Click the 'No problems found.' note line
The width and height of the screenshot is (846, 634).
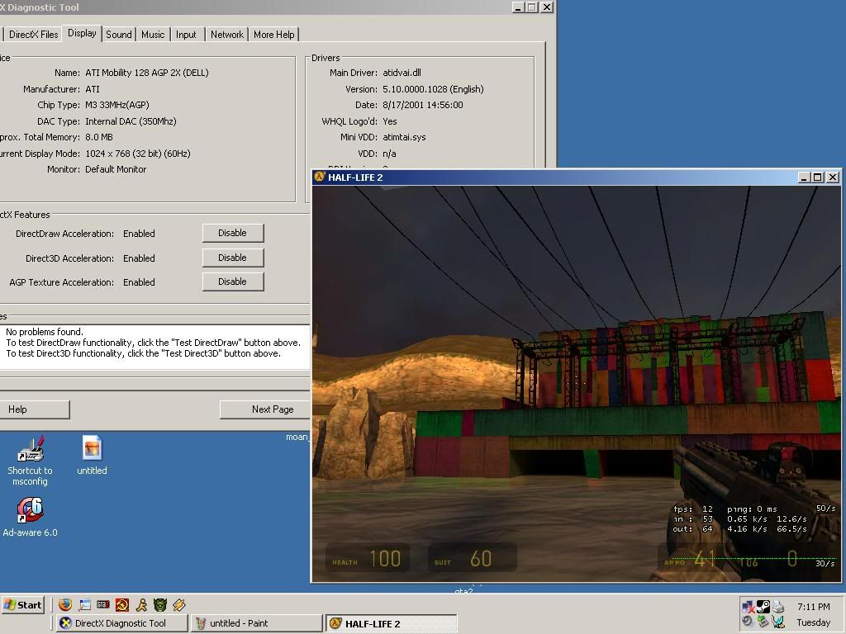point(45,332)
